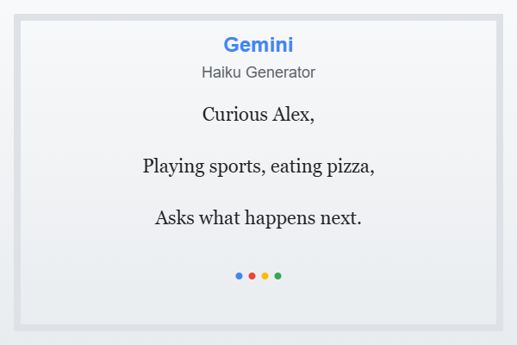This screenshot has height=345, width=517.
Task: Select the green dot indicator
Action: 278,276
